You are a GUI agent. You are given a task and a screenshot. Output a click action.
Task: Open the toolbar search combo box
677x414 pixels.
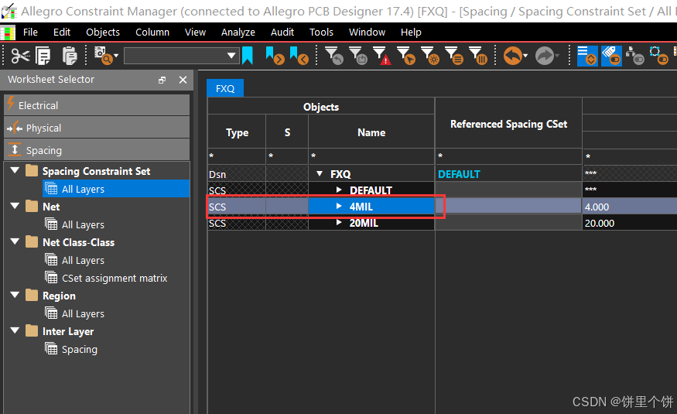[182, 56]
